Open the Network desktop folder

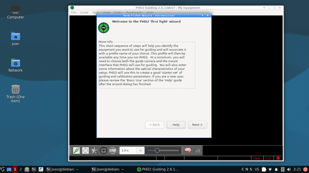(x=15, y=63)
